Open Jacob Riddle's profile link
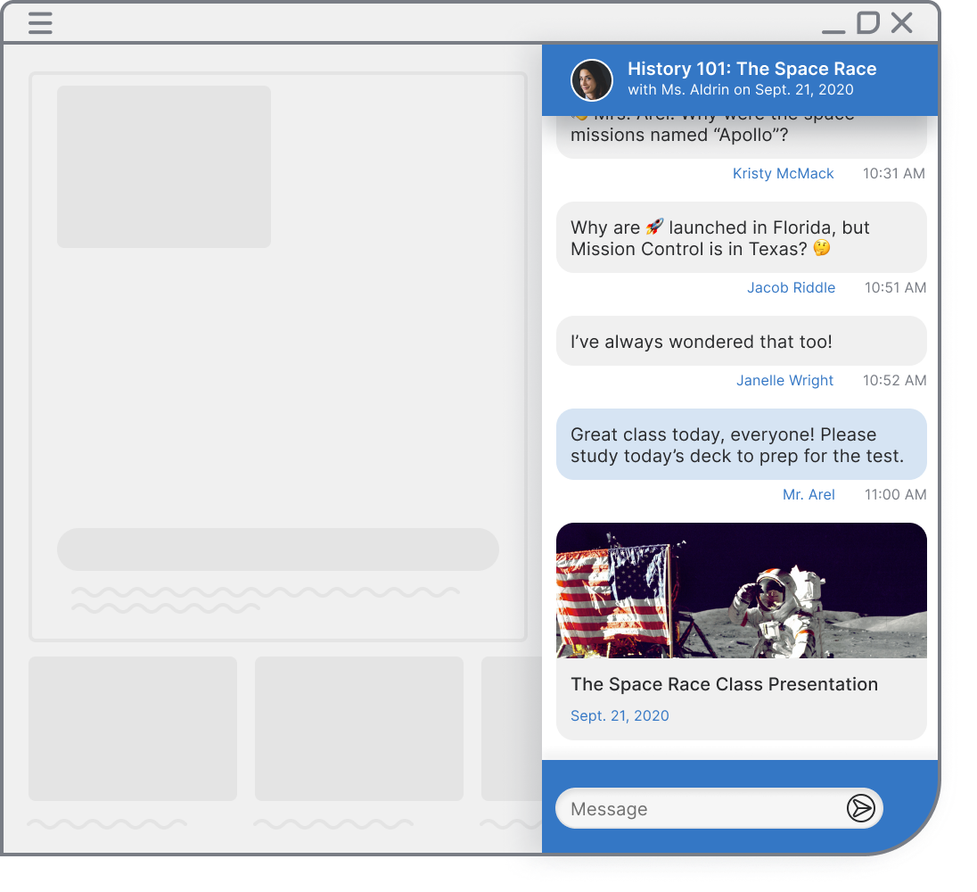 [791, 287]
